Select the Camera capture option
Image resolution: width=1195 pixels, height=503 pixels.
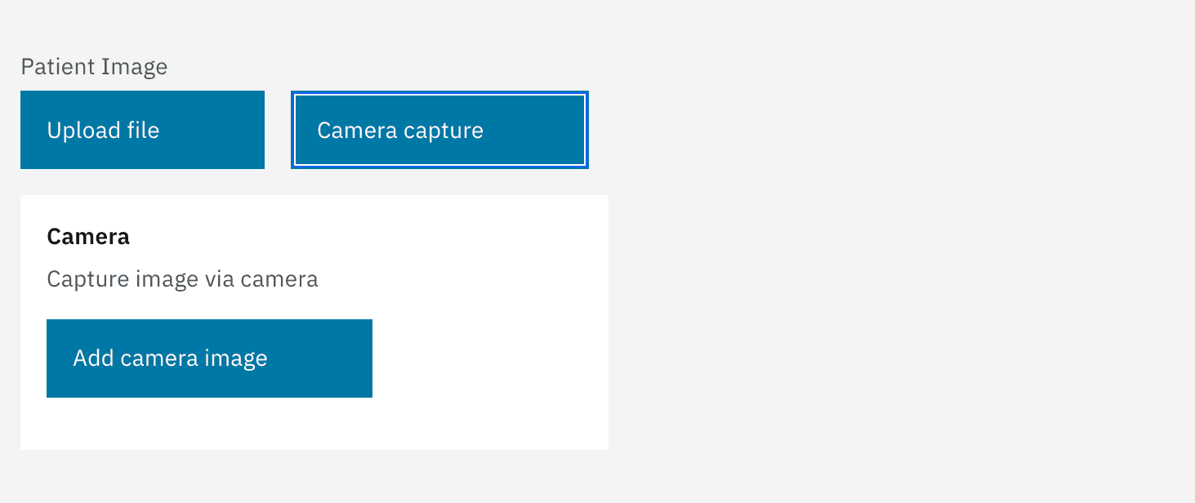click(439, 130)
